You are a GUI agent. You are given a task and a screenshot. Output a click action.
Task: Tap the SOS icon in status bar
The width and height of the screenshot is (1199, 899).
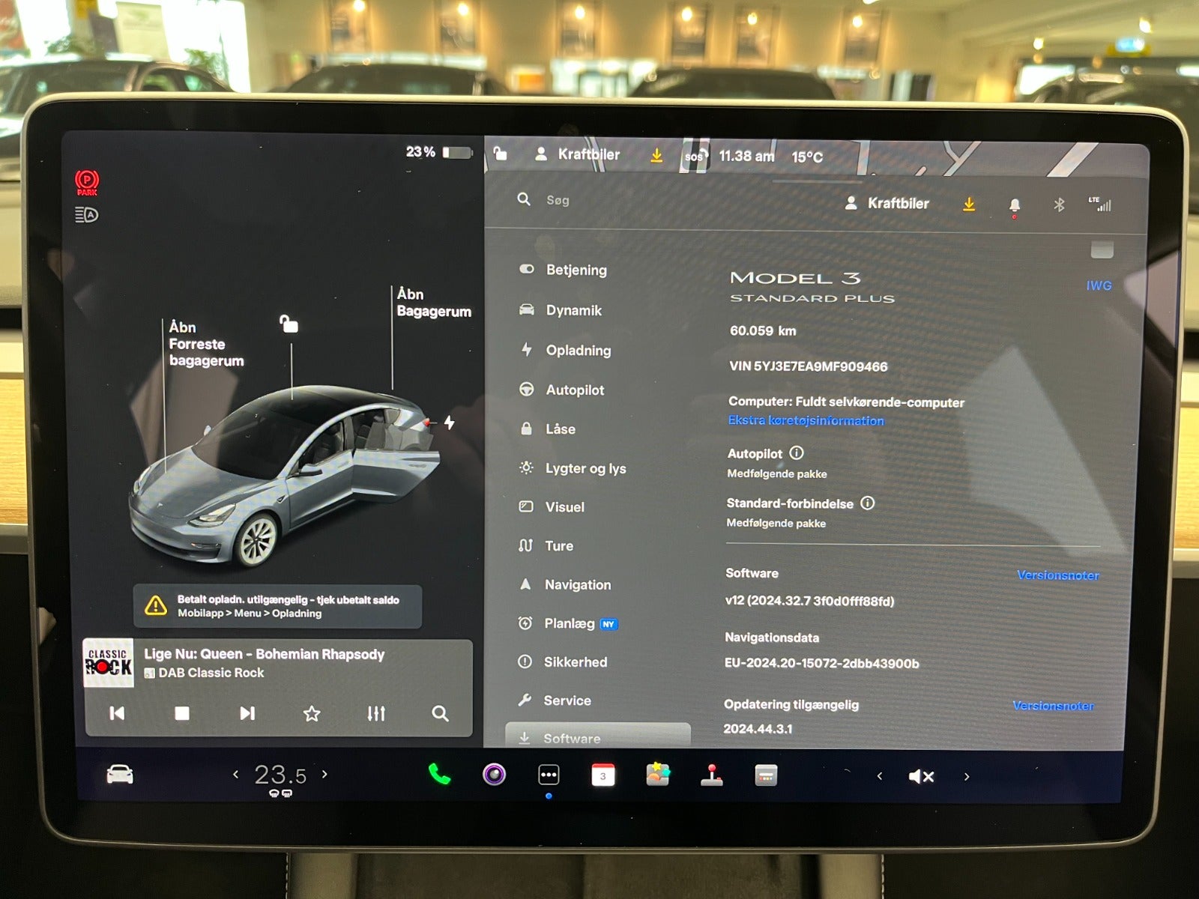[x=695, y=156]
